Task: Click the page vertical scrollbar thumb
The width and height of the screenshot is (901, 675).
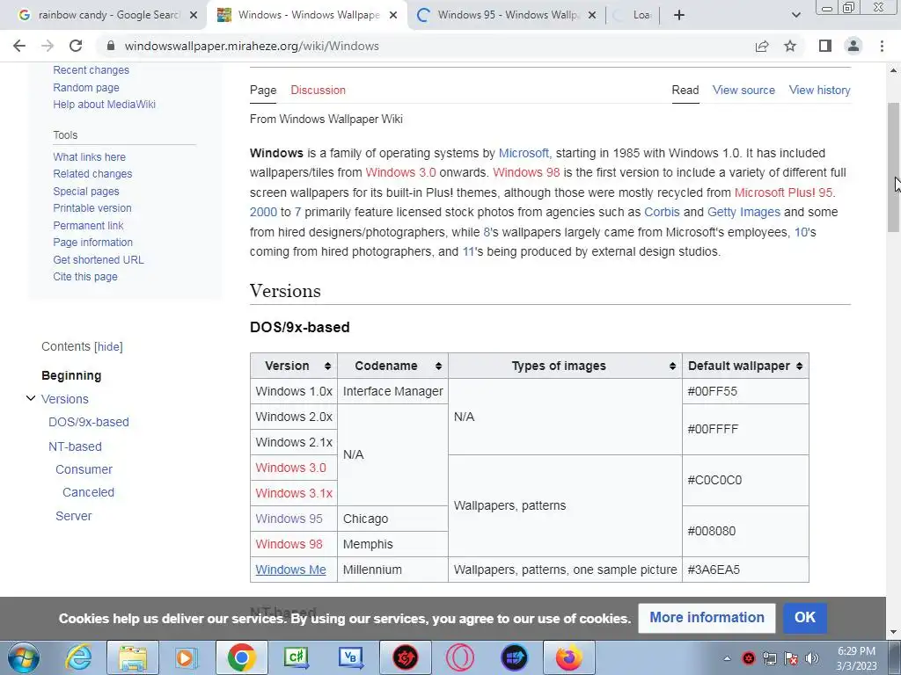Action: tap(893, 166)
